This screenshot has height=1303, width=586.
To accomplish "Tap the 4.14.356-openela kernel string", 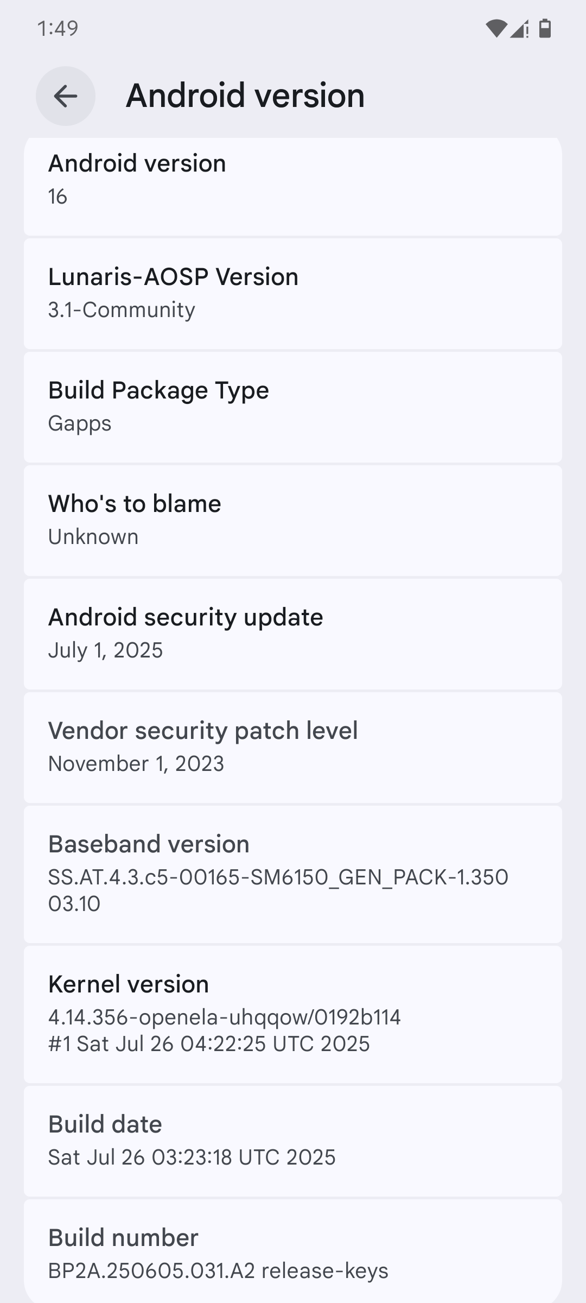I will pyautogui.click(x=224, y=1017).
